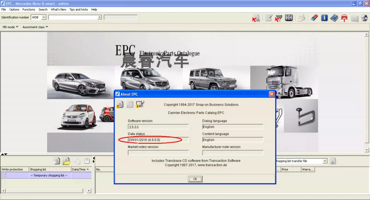
Task: Click the printer icon in toolbar
Action: tap(301, 18)
